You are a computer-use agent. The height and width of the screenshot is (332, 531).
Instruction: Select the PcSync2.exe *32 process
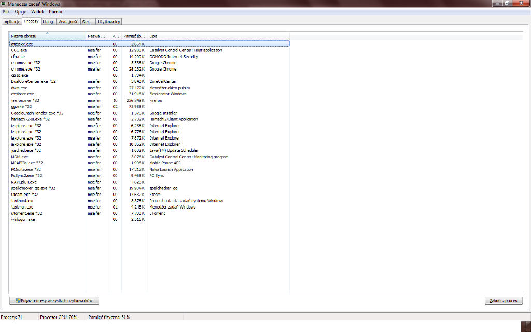click(x=149, y=175)
